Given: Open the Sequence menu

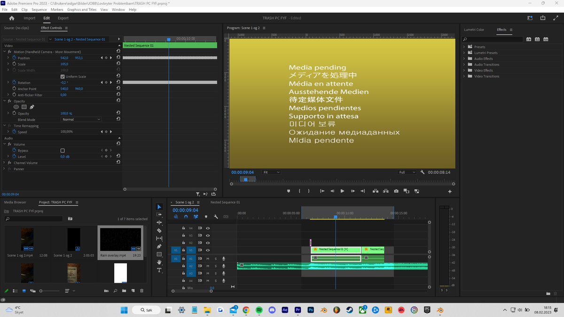Looking at the screenshot, I should [39, 9].
